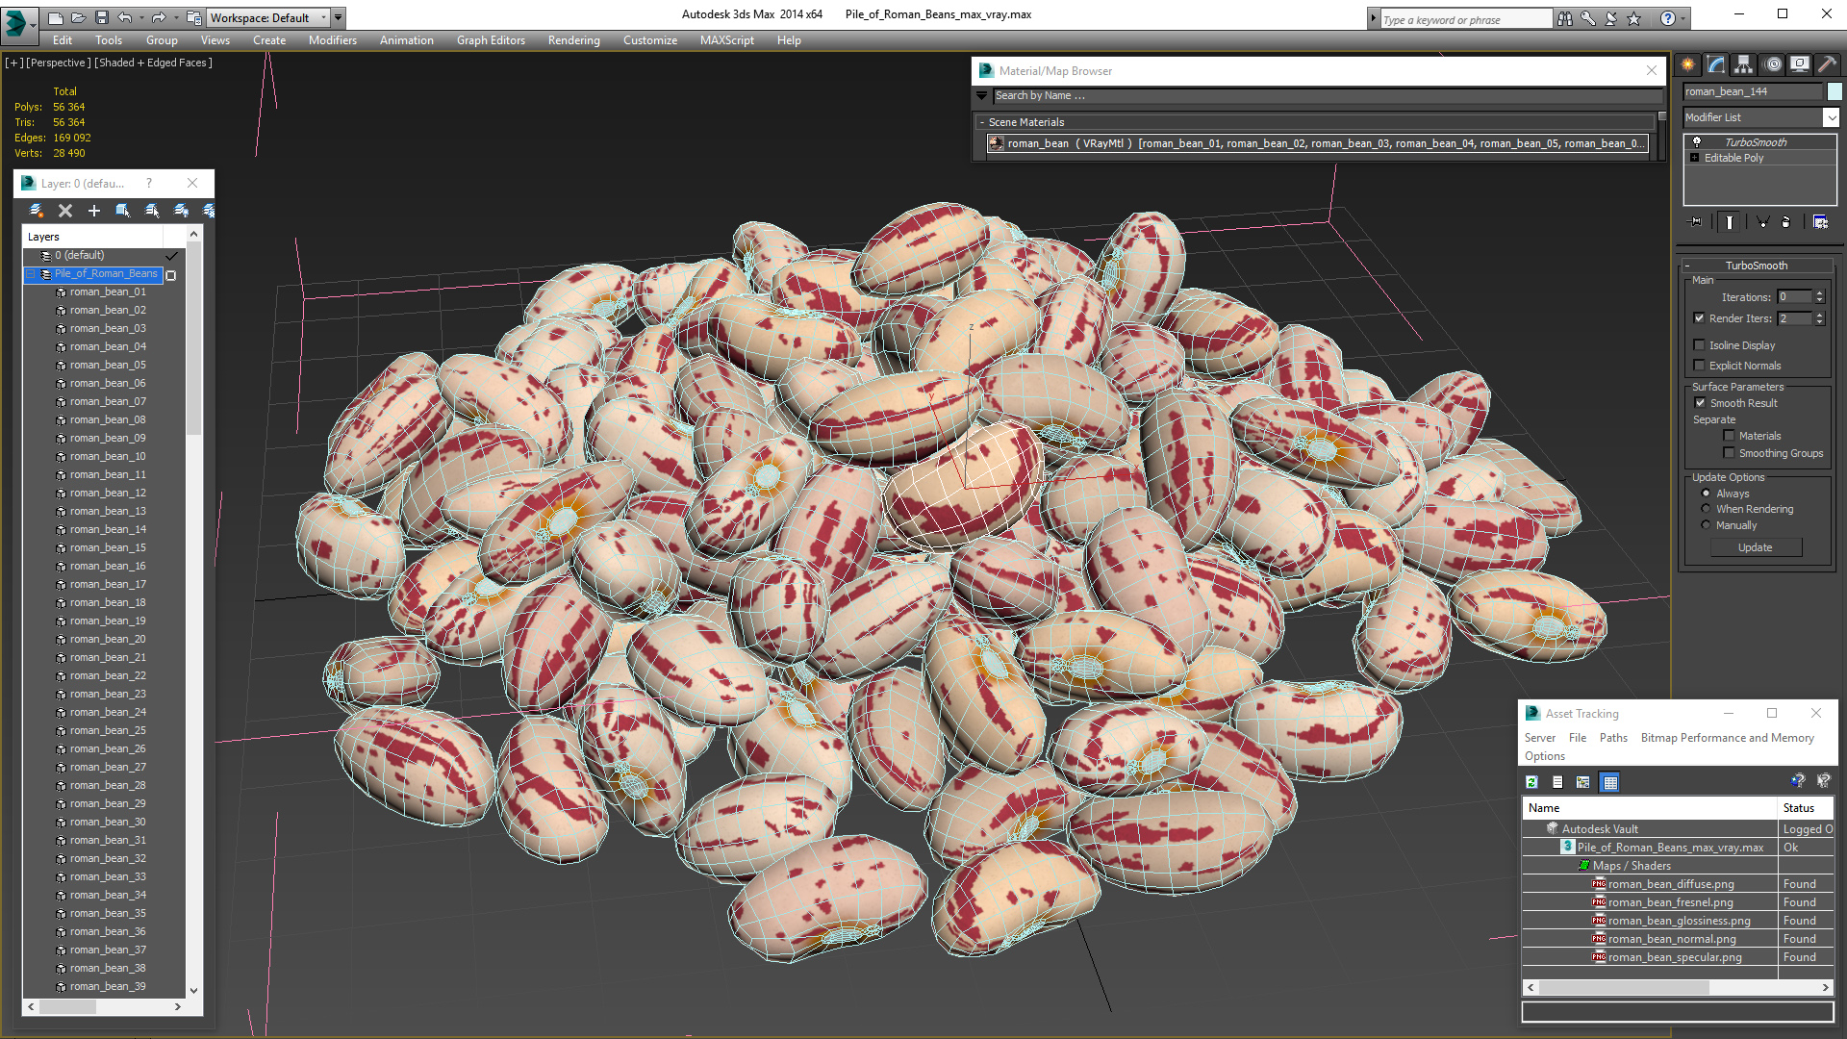This screenshot has height=1039, width=1847.
Task: Click the Perspective viewport label
Action: (x=58, y=63)
